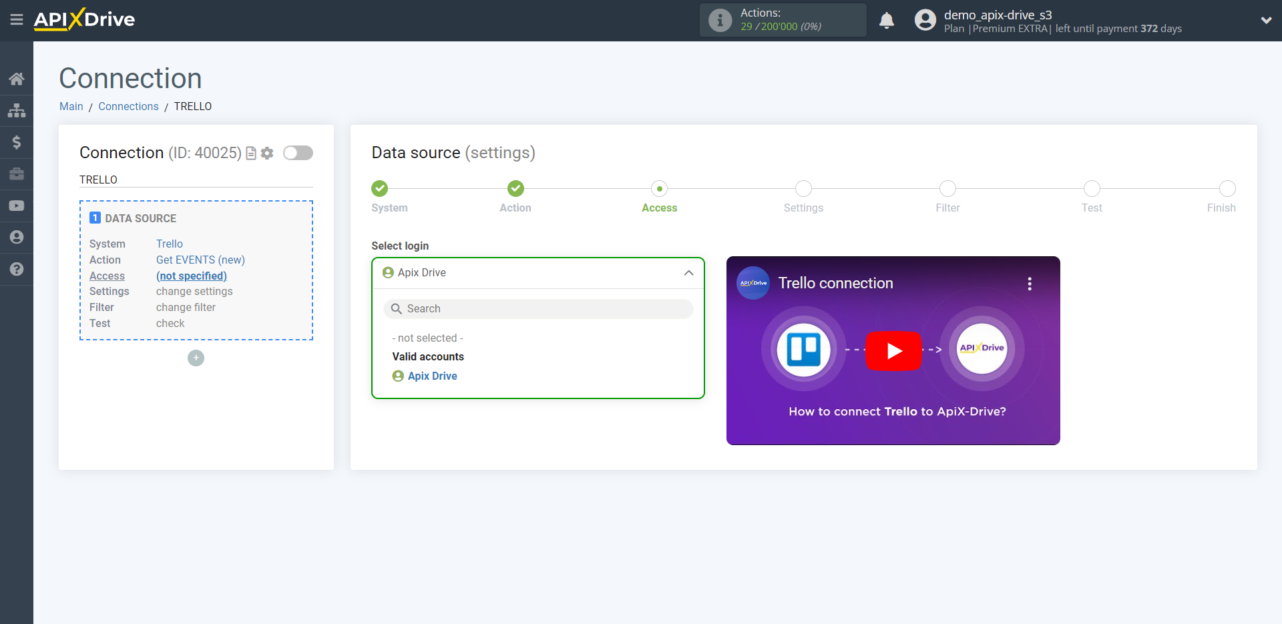The height and width of the screenshot is (624, 1282).
Task: Click the ApiX-Drive logo
Action: [x=84, y=19]
